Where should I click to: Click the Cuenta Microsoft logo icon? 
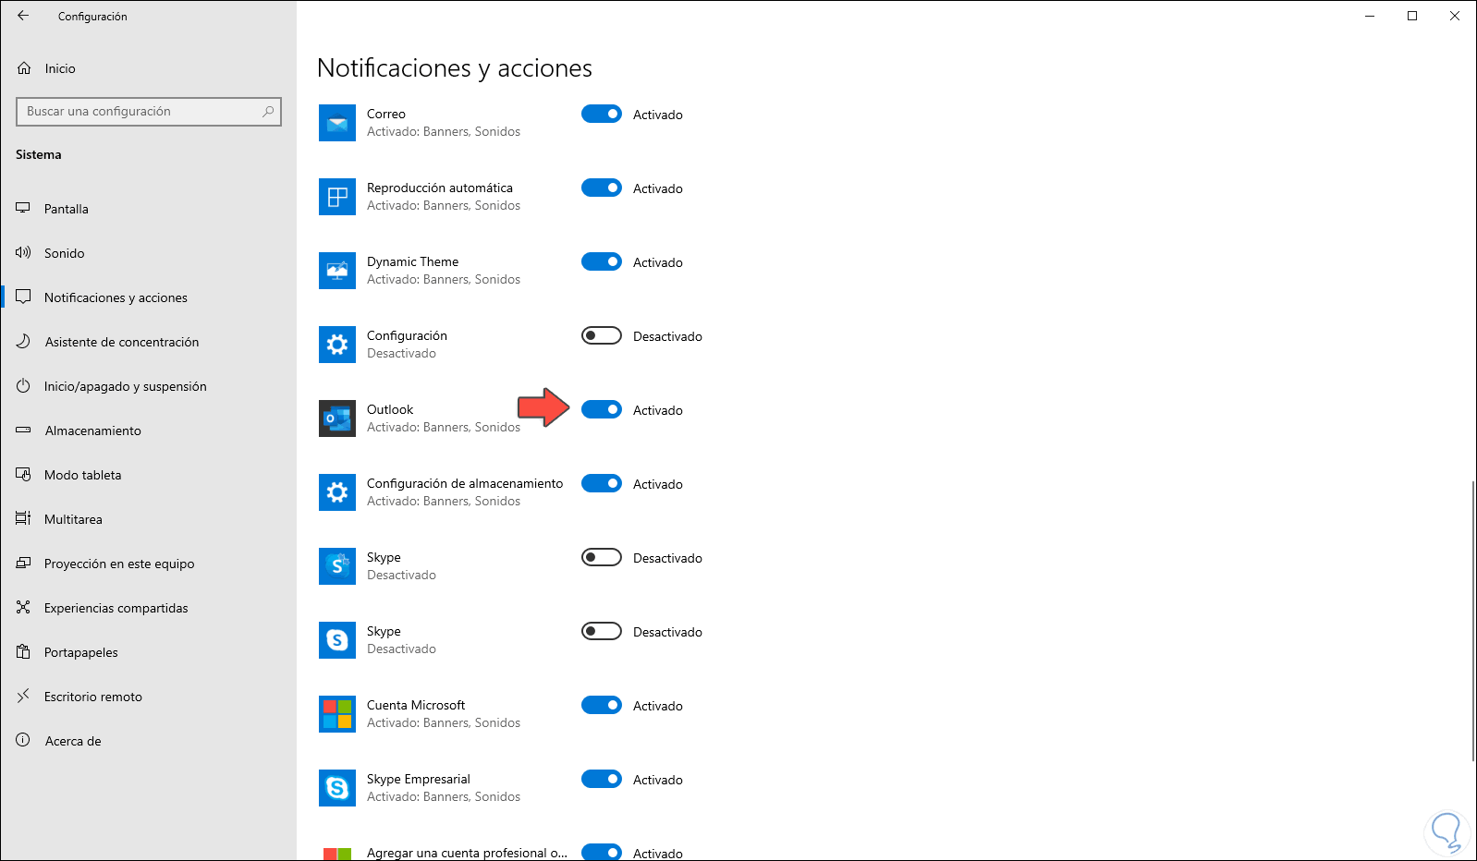[337, 714]
